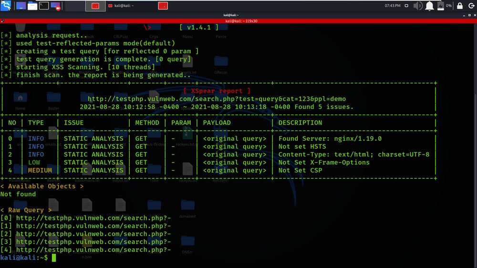
Task: Click '<original query>' payload in row 2
Action: coord(235,154)
